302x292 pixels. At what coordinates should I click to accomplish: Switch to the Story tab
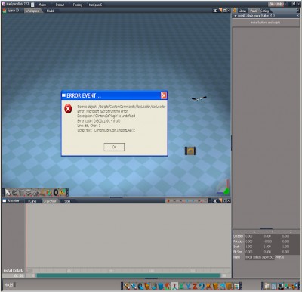click(67, 201)
